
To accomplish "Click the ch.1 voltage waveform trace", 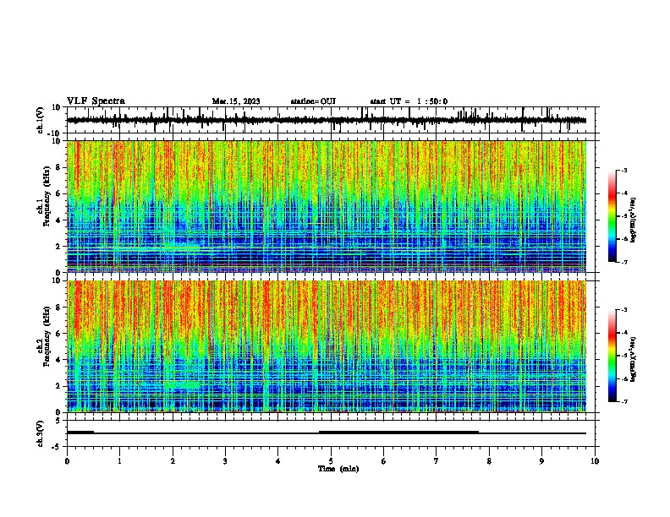I will click(x=326, y=120).
